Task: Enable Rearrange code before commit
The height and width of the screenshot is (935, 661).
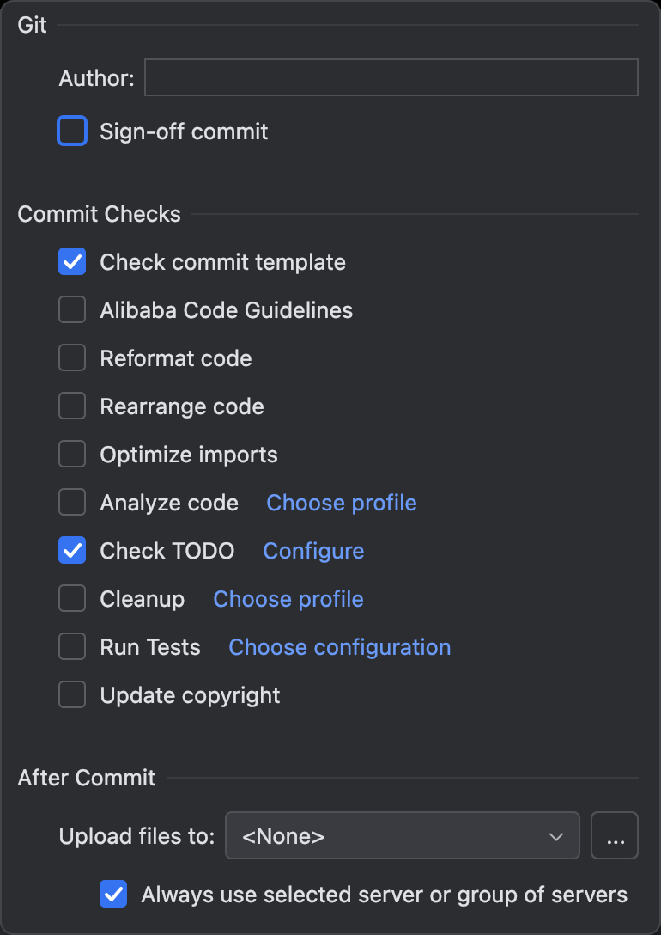Action: (72, 406)
